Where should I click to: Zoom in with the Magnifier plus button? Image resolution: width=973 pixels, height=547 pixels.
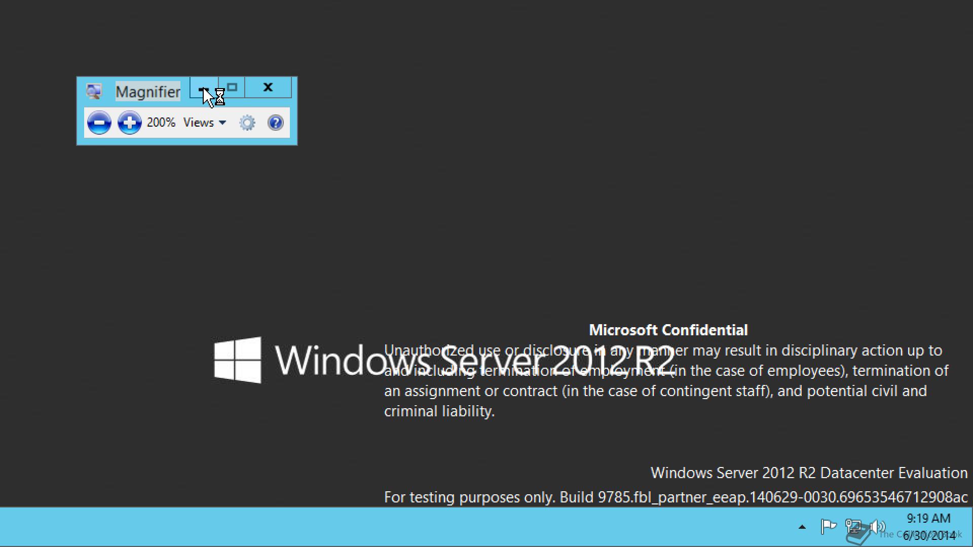pyautogui.click(x=129, y=123)
